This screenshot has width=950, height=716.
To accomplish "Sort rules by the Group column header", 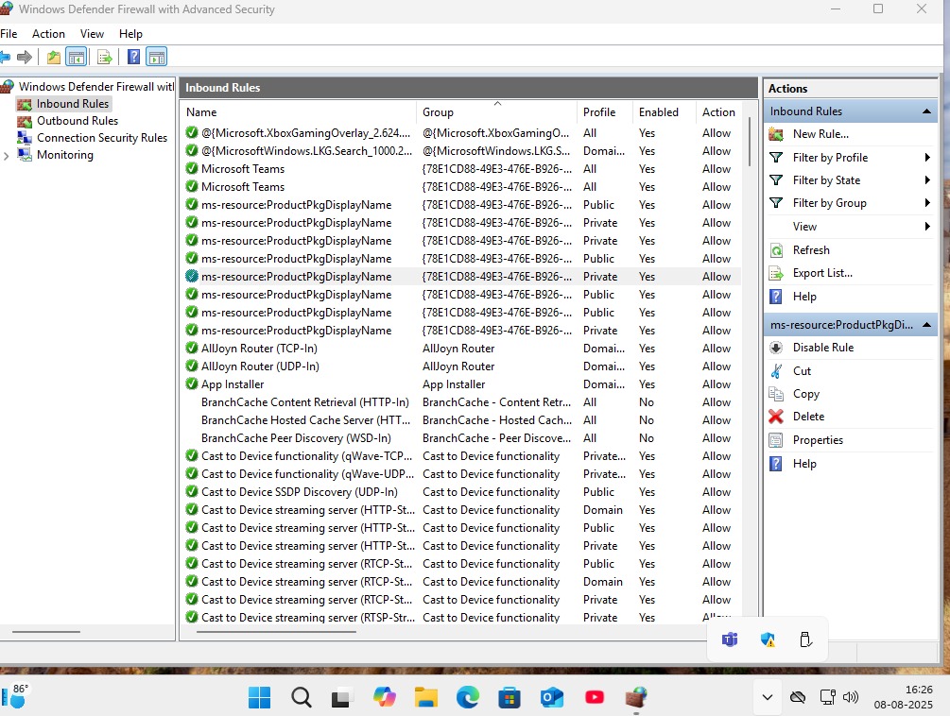I will 496,112.
